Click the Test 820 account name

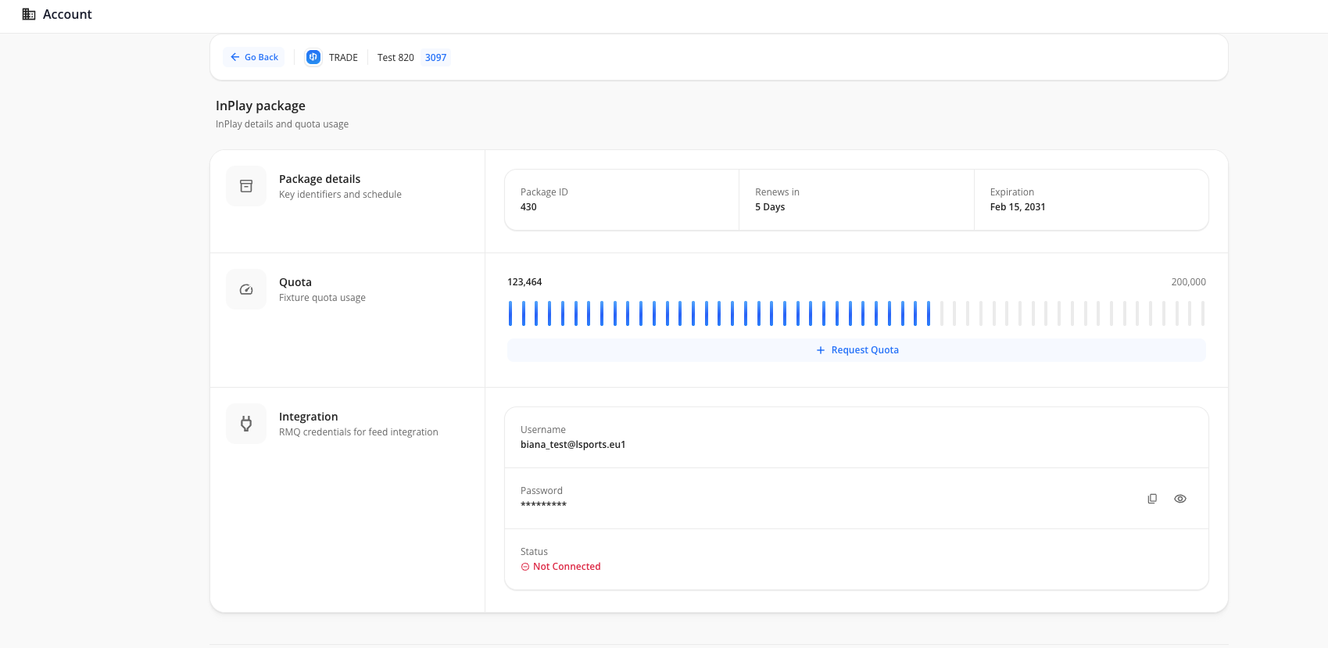[x=396, y=57]
